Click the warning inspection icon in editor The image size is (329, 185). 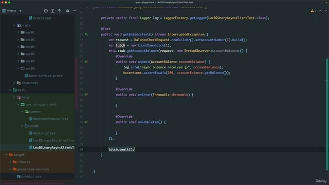[x=313, y=11]
